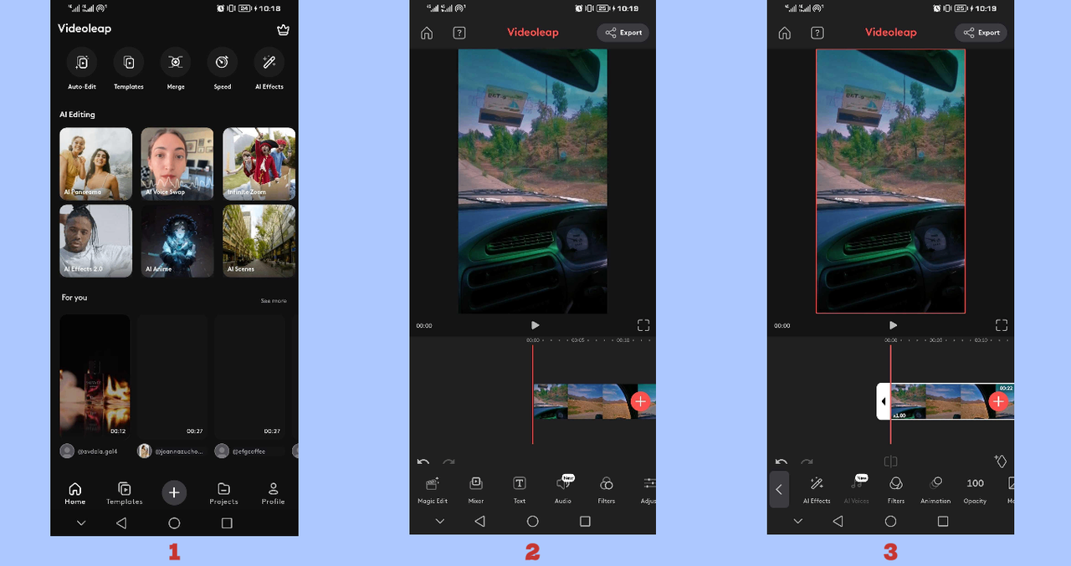1071x566 pixels.
Task: Play the video in screen 2 editor
Action: [x=535, y=325]
